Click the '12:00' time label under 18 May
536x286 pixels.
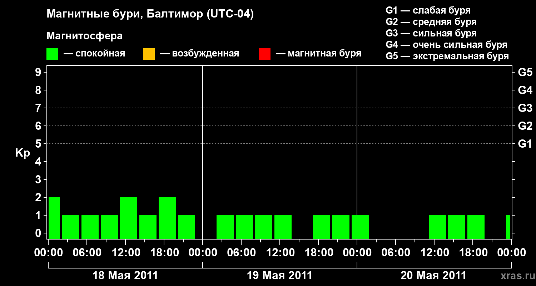(125, 253)
